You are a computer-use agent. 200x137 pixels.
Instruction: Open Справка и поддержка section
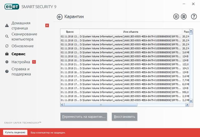pyautogui.click(x=21, y=71)
